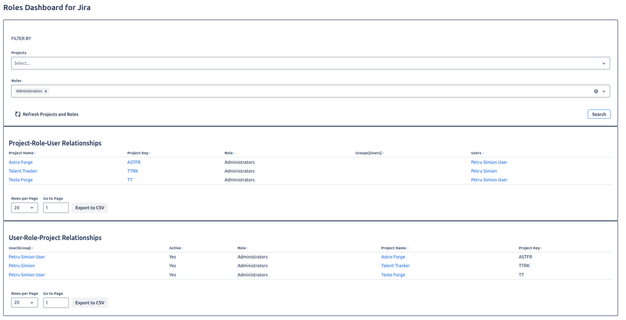This screenshot has width=626, height=320.
Task: Sort by the Groups[Users] column header
Action: (369, 153)
